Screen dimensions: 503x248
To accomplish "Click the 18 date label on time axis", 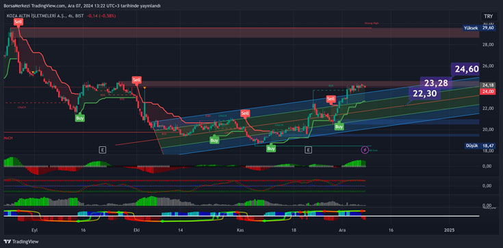I will pyautogui.click(x=294, y=230).
